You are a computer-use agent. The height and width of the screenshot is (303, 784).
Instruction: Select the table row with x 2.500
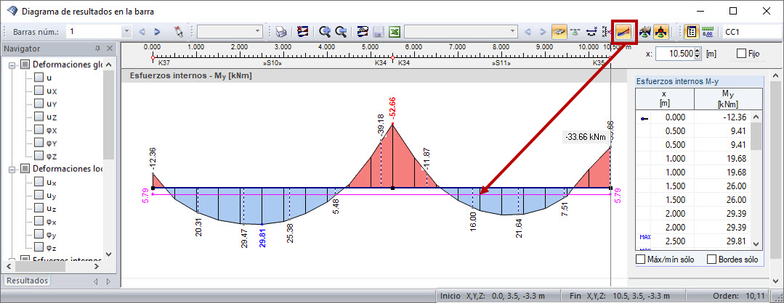coord(693,241)
